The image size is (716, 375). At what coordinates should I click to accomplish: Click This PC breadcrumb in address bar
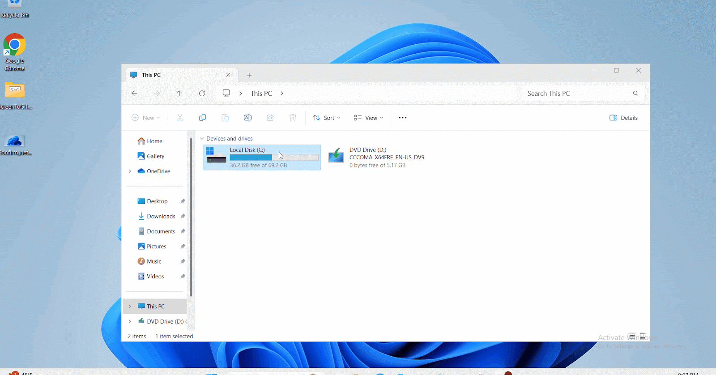coord(261,93)
